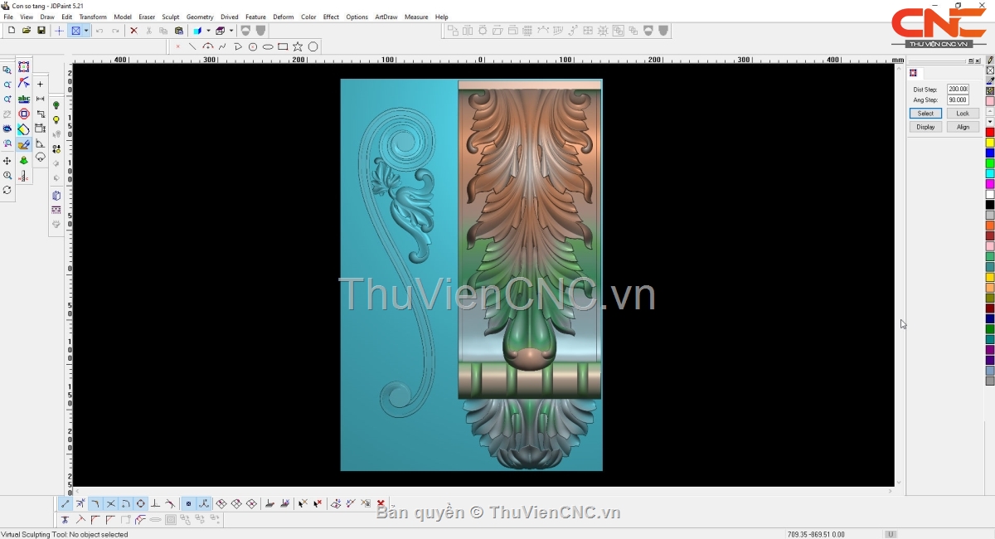Image resolution: width=995 pixels, height=539 pixels.
Task: Click the red X delete icon
Action: [133, 31]
